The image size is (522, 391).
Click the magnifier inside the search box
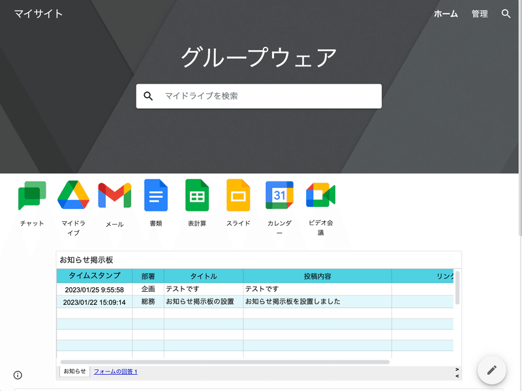[148, 95]
